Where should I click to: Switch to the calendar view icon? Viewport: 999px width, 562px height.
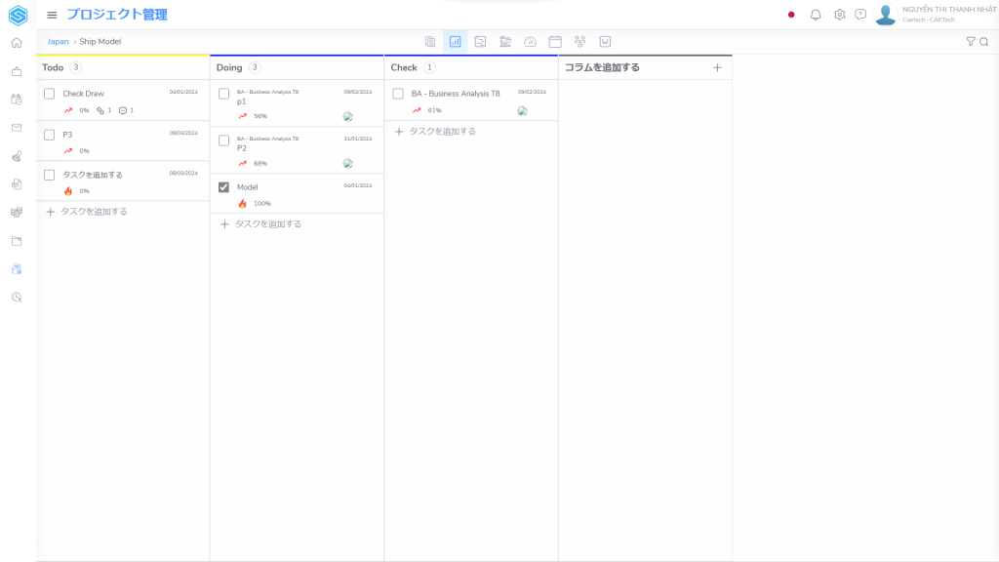click(555, 42)
